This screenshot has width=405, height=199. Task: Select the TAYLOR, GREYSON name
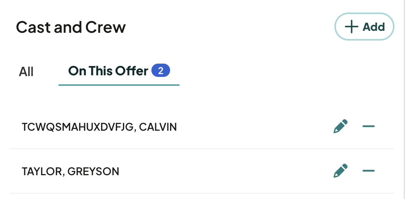[x=70, y=171]
